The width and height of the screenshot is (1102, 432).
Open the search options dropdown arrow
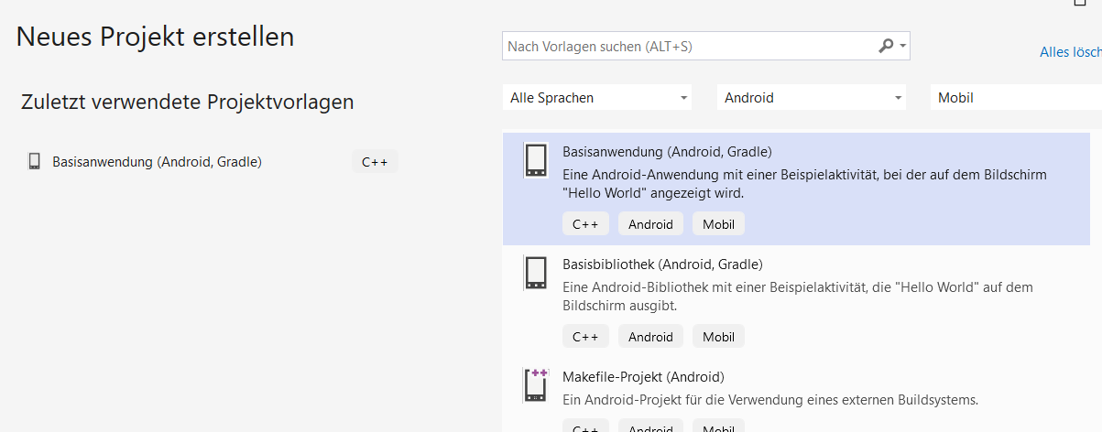pyautogui.click(x=903, y=46)
